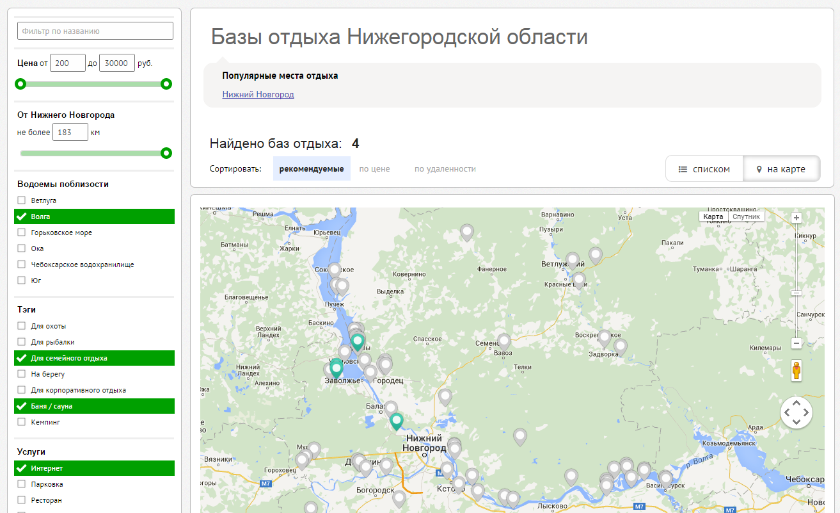This screenshot has width=840, height=513.
Task: Zoom out the map with minus button
Action: [x=796, y=343]
